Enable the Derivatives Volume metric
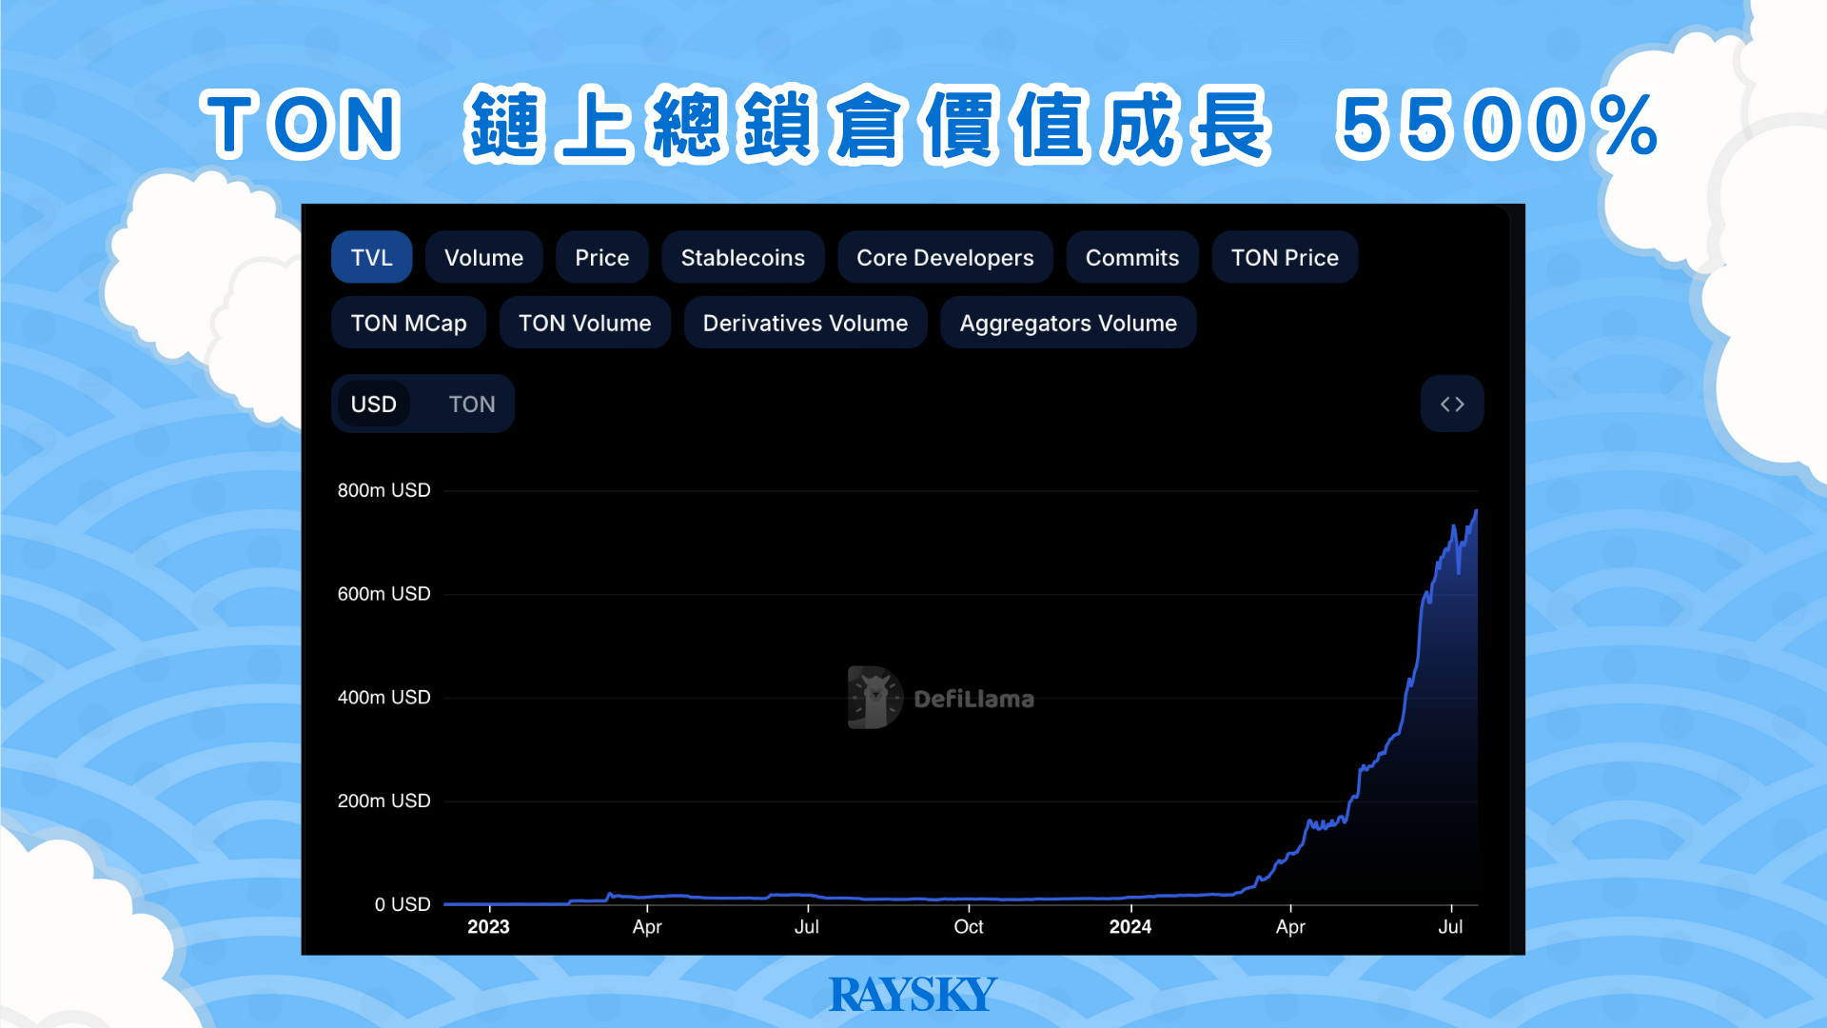 [805, 323]
